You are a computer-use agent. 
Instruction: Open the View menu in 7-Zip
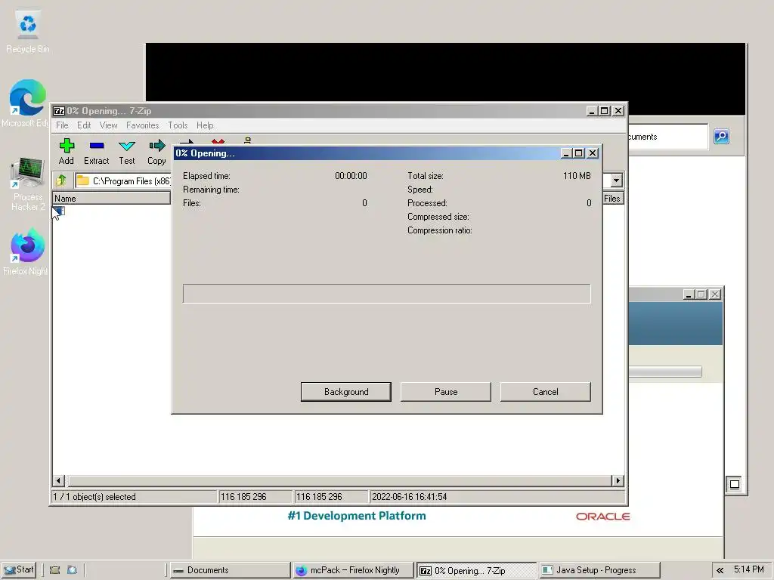pyautogui.click(x=109, y=125)
